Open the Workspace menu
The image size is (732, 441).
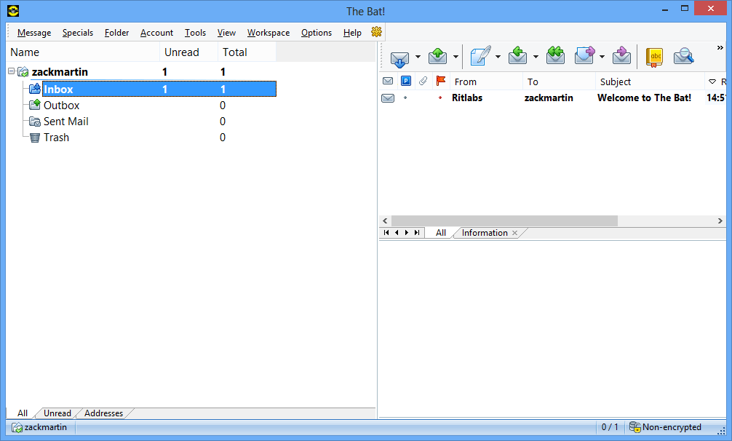[268, 33]
